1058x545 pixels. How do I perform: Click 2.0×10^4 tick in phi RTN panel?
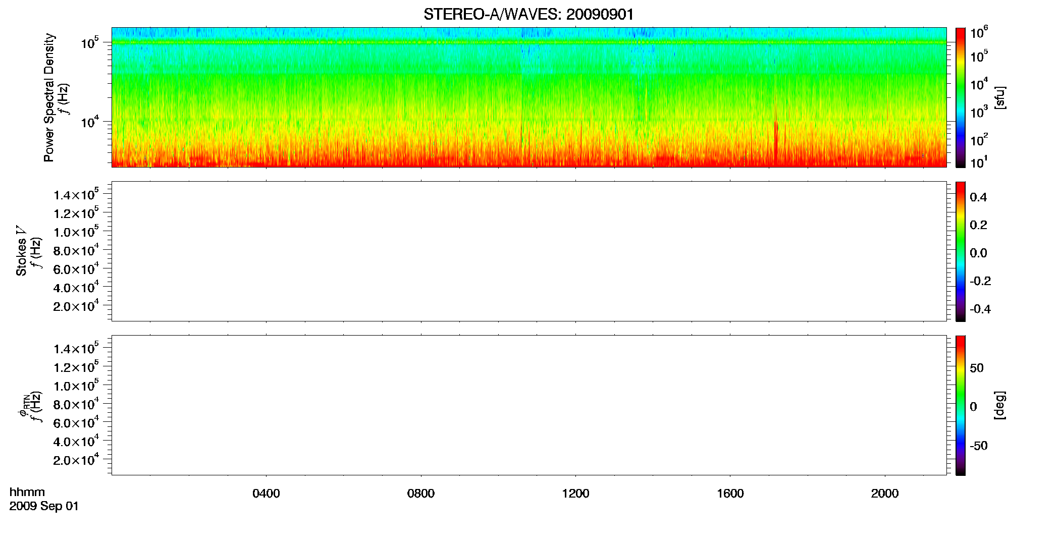76,460
